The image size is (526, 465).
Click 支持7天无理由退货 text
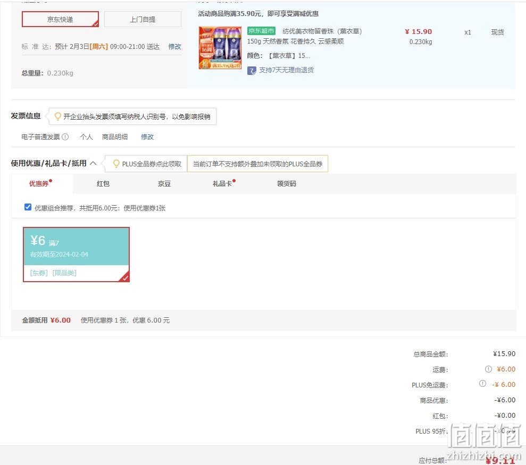pyautogui.click(x=287, y=70)
